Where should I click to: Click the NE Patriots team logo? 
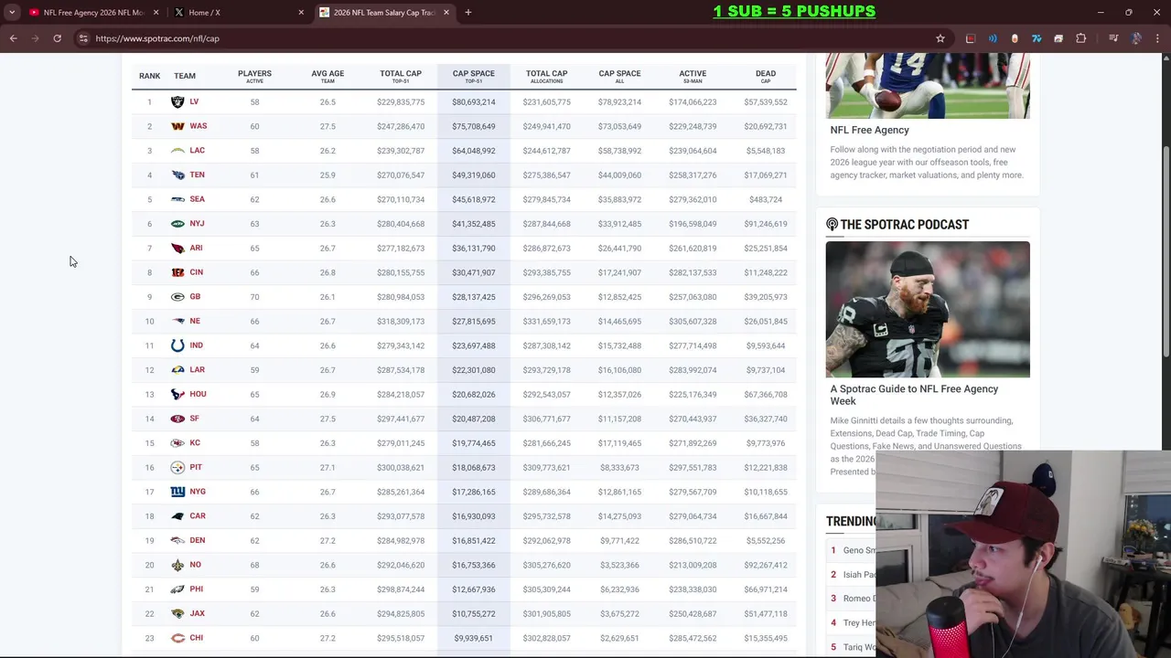click(177, 321)
